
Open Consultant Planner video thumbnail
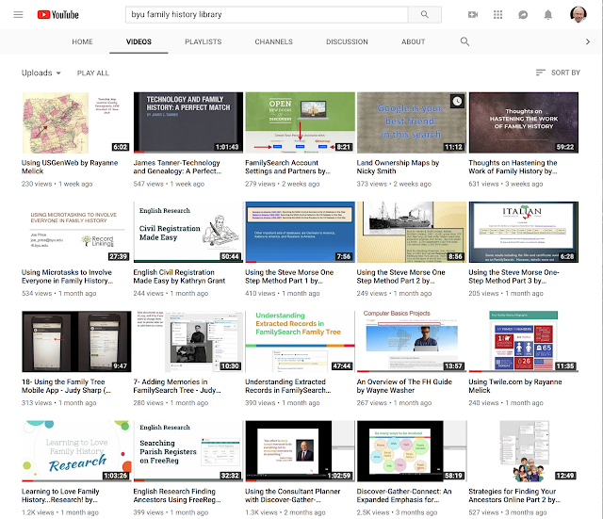(x=300, y=451)
